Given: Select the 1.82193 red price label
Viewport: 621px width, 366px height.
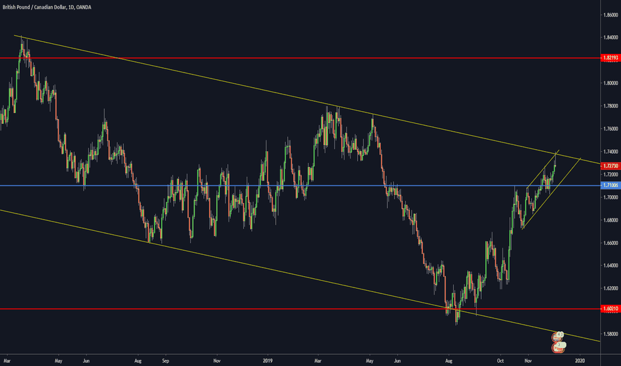Looking at the screenshot, I should click(x=609, y=59).
